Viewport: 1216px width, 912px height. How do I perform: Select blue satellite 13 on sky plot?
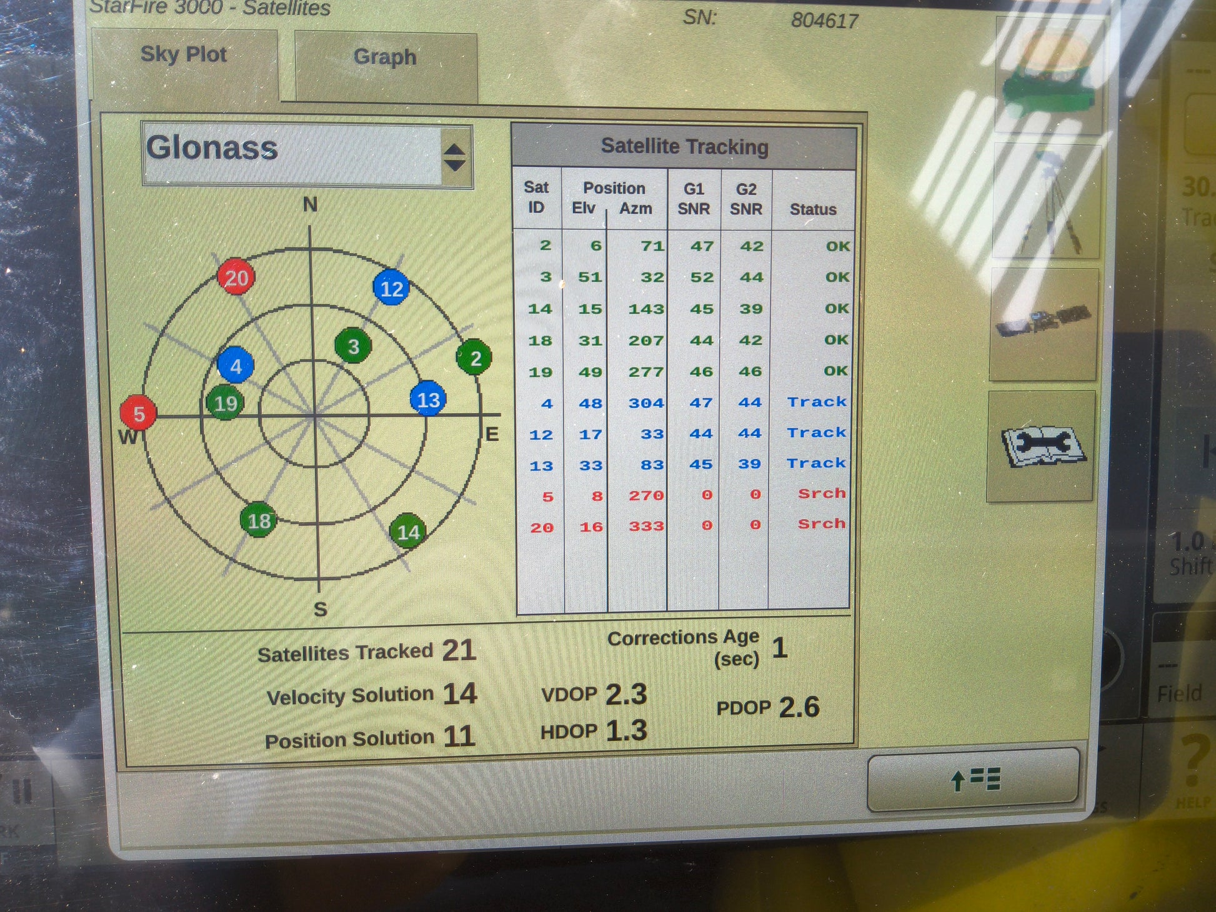428,399
